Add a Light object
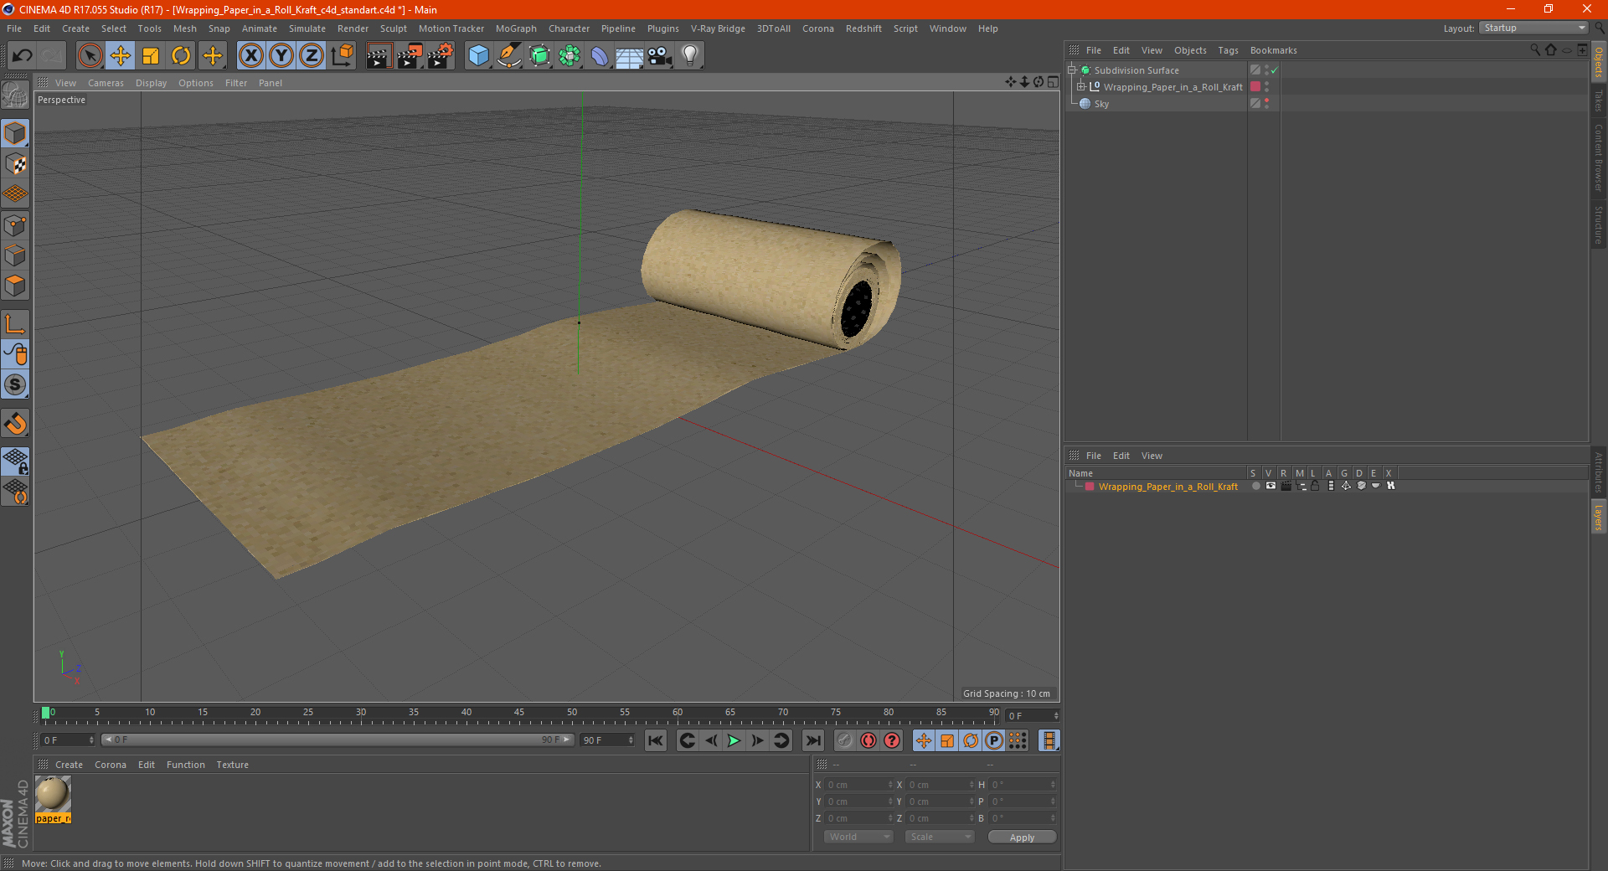The image size is (1608, 871). pyautogui.click(x=690, y=56)
